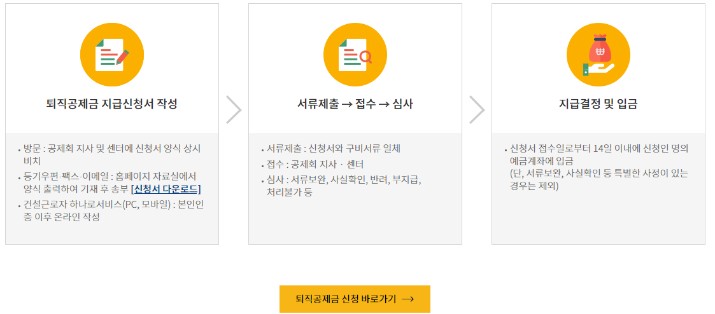The image size is (715, 314).
Task: Click the text starting with 등기우편·팩스·이메일
Action: click(111, 182)
